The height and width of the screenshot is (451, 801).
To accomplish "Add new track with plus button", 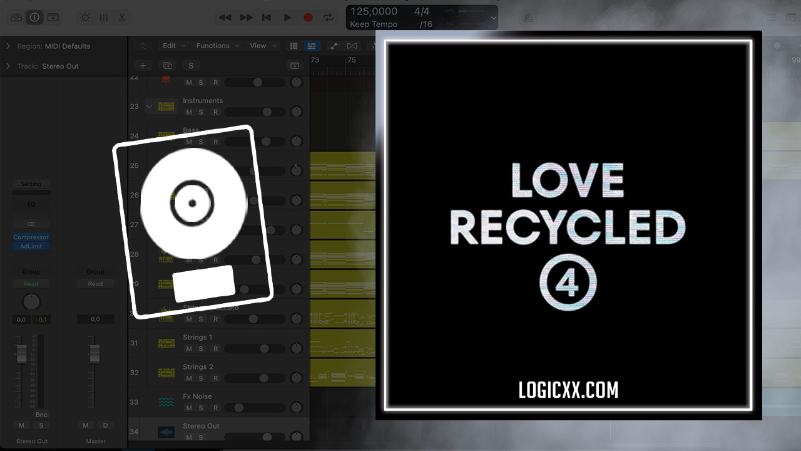I will (143, 66).
